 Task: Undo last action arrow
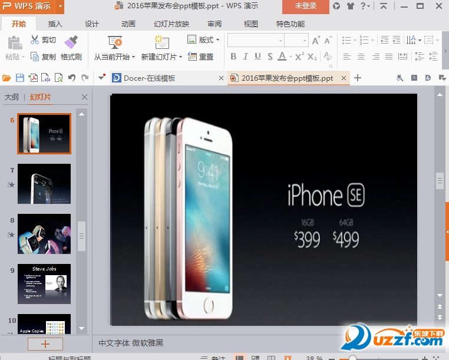pos(71,78)
